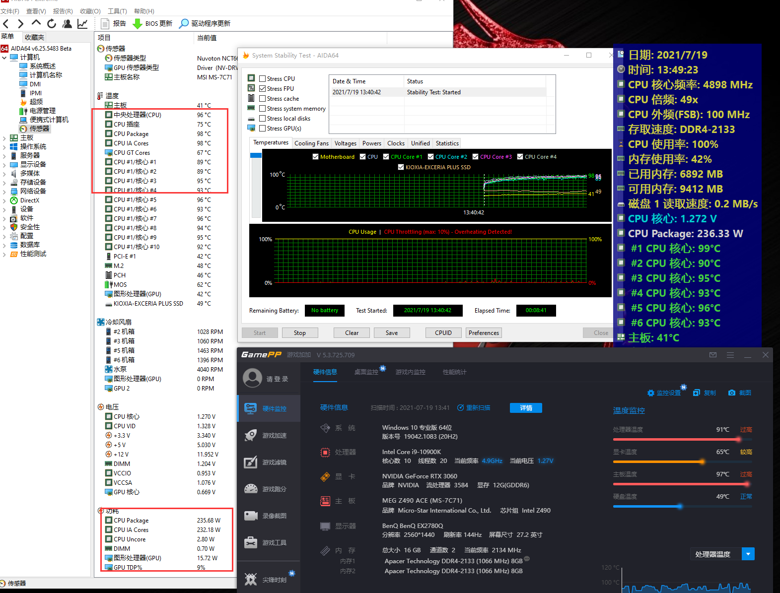Enable Stress local disks checkbox
780x593 pixels.
pos(262,118)
